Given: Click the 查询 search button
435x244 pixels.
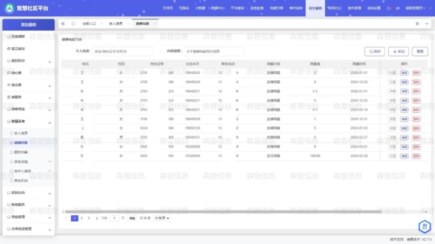Looking at the screenshot, I should point(375,52).
